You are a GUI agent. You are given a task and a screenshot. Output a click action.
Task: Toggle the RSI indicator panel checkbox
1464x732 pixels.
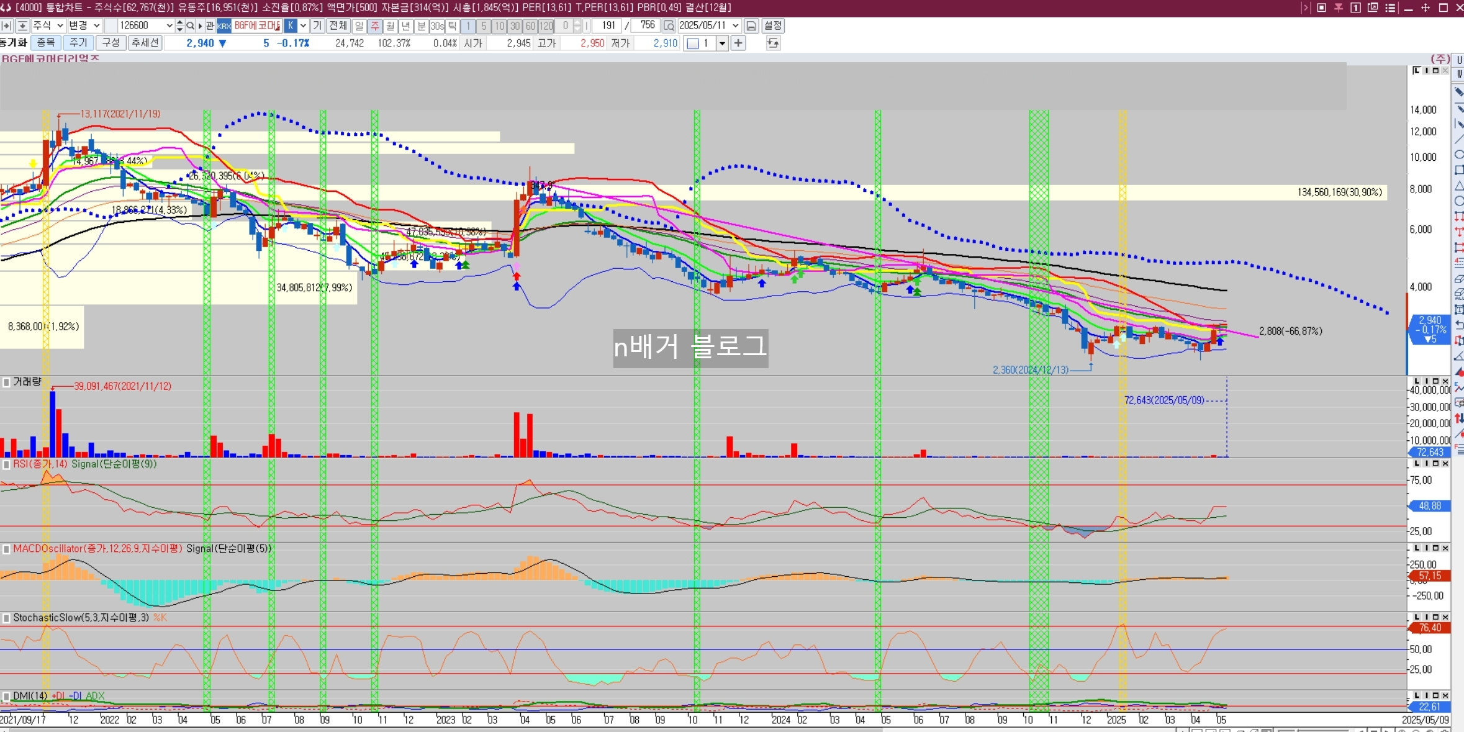click(x=6, y=464)
